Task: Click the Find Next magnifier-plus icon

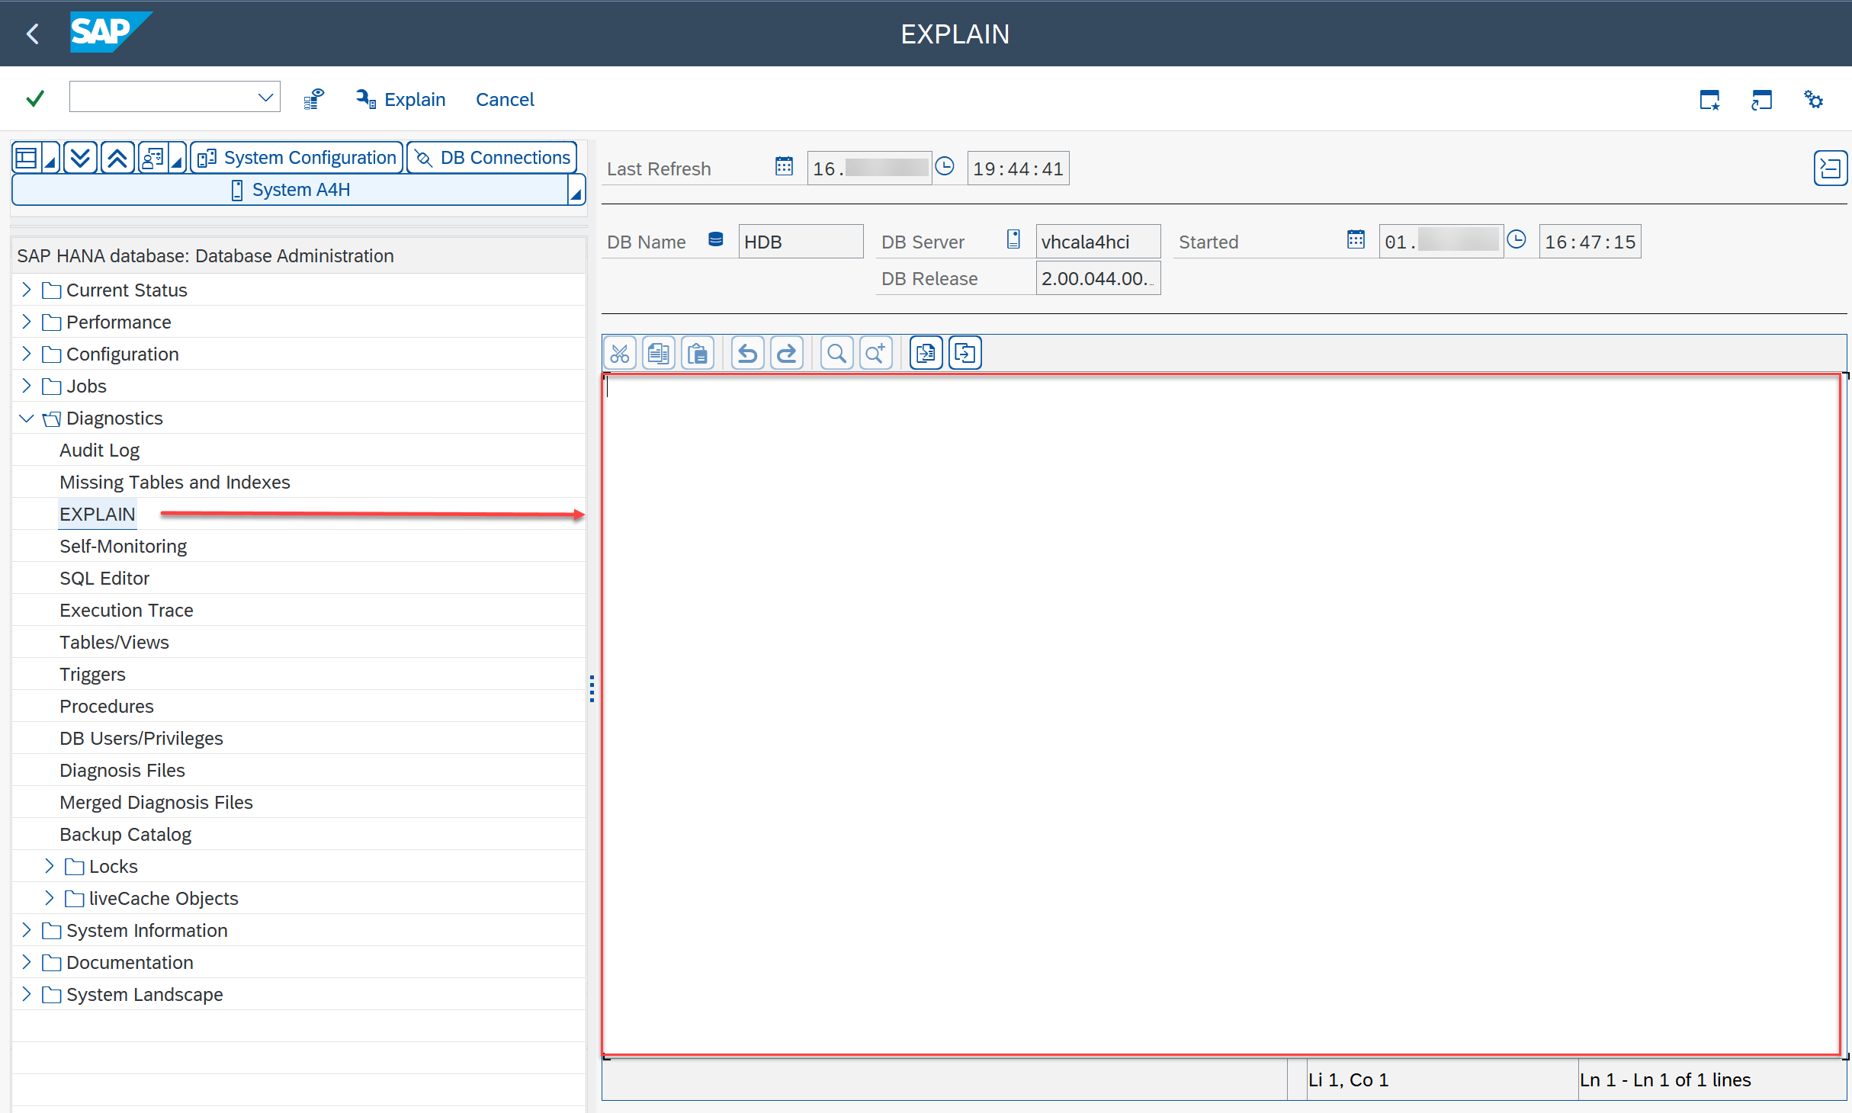Action: tap(875, 354)
